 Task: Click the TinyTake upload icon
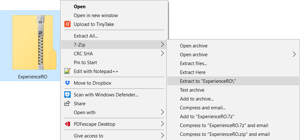(67, 24)
